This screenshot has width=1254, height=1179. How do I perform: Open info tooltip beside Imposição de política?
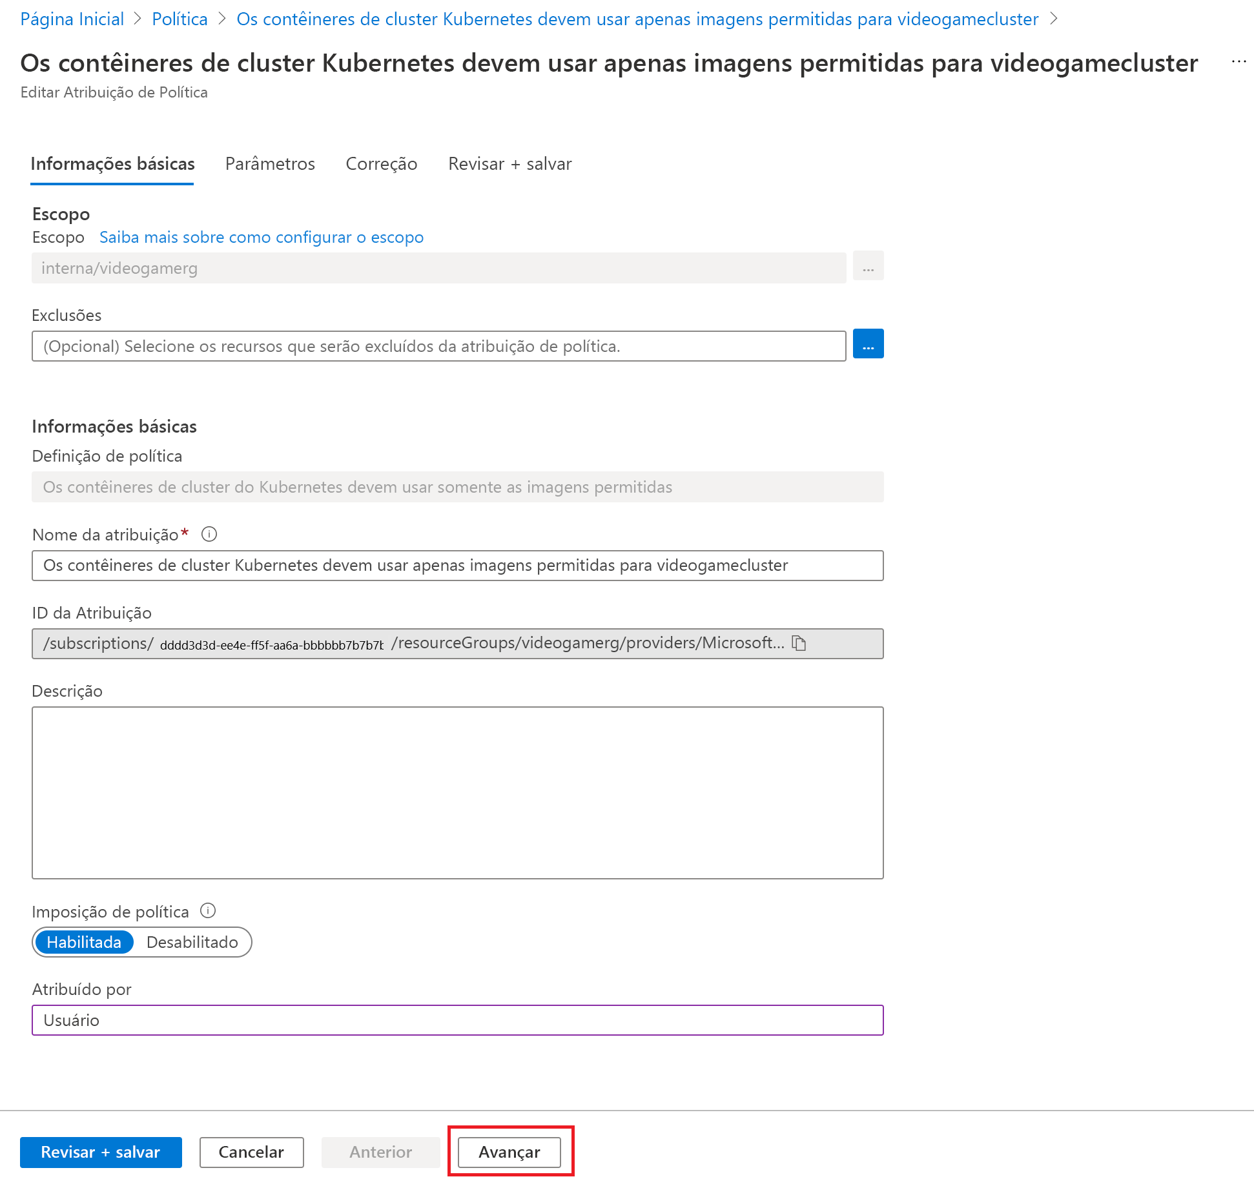click(208, 910)
